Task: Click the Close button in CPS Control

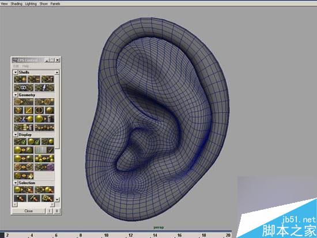Action: [29, 211]
